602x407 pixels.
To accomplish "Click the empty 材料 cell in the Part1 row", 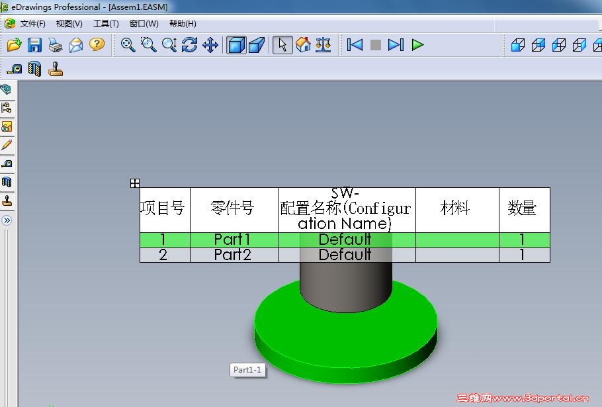I will [457, 240].
